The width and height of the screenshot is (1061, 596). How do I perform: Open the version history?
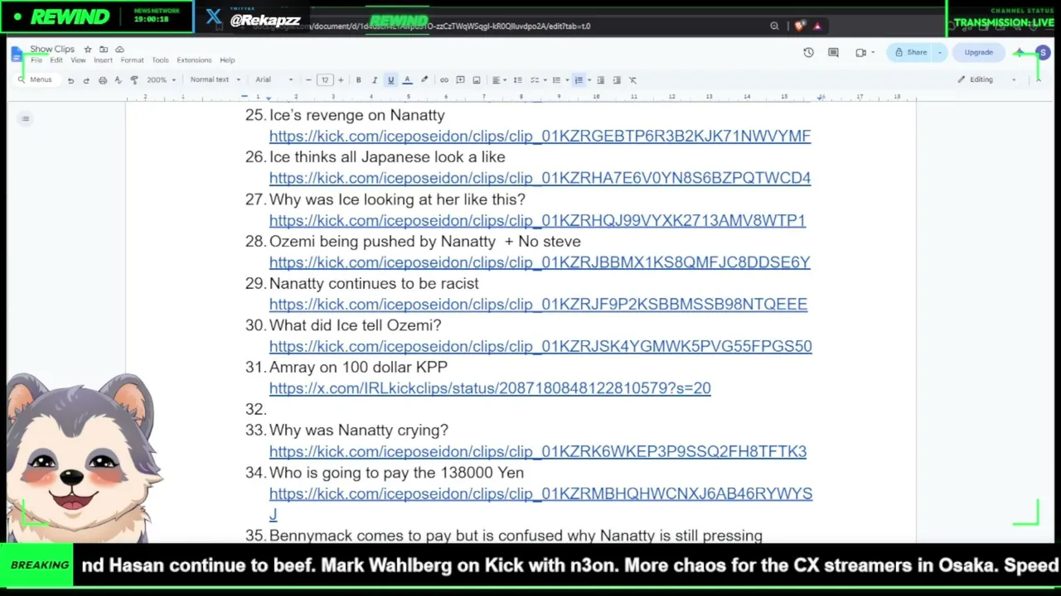click(808, 53)
